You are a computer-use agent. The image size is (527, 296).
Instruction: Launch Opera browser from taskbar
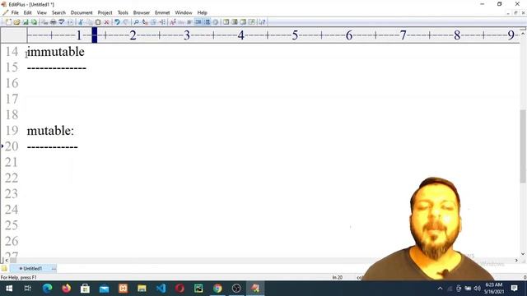(180, 289)
